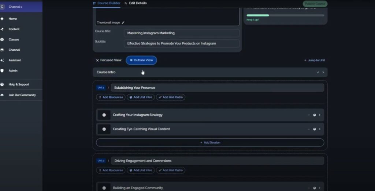Viewport: 375px width, 191px height.
Task: Open the Edit Details tab
Action: pos(135,3)
